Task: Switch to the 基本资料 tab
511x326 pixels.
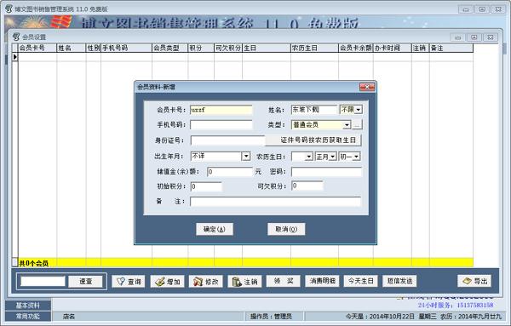Action: [28, 306]
